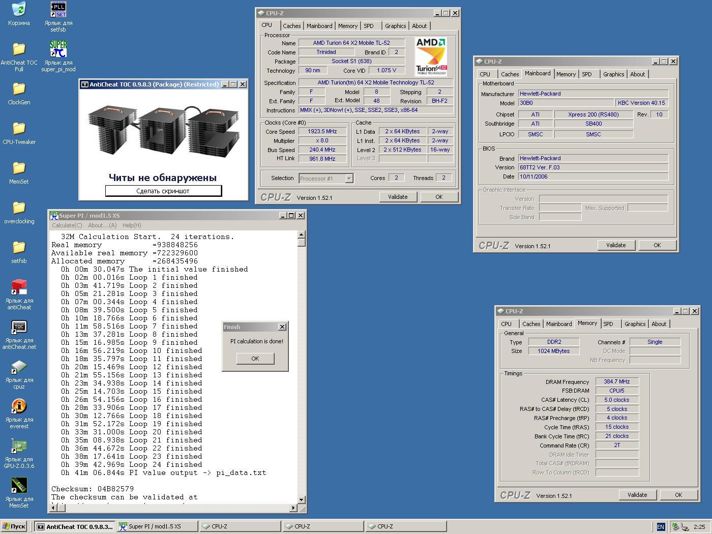712x534 pixels.
Task: Open the Calculate(C) menu in Super PI
Action: click(x=67, y=225)
